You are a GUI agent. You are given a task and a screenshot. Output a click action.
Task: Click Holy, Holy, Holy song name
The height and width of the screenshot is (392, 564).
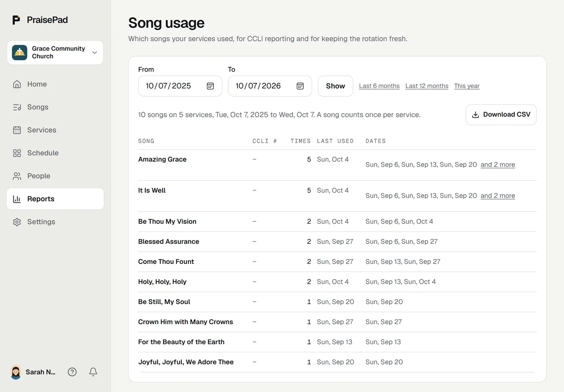162,282
